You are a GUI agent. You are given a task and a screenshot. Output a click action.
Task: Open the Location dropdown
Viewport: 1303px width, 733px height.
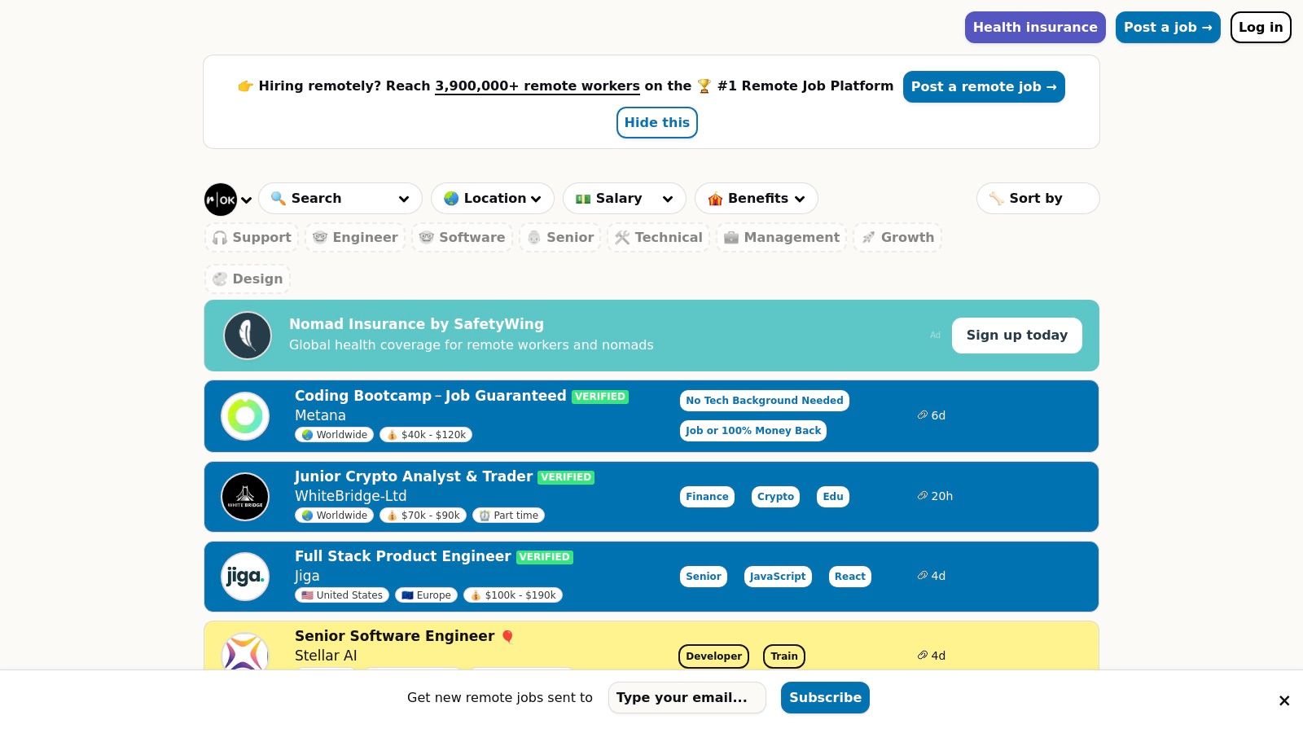(492, 198)
